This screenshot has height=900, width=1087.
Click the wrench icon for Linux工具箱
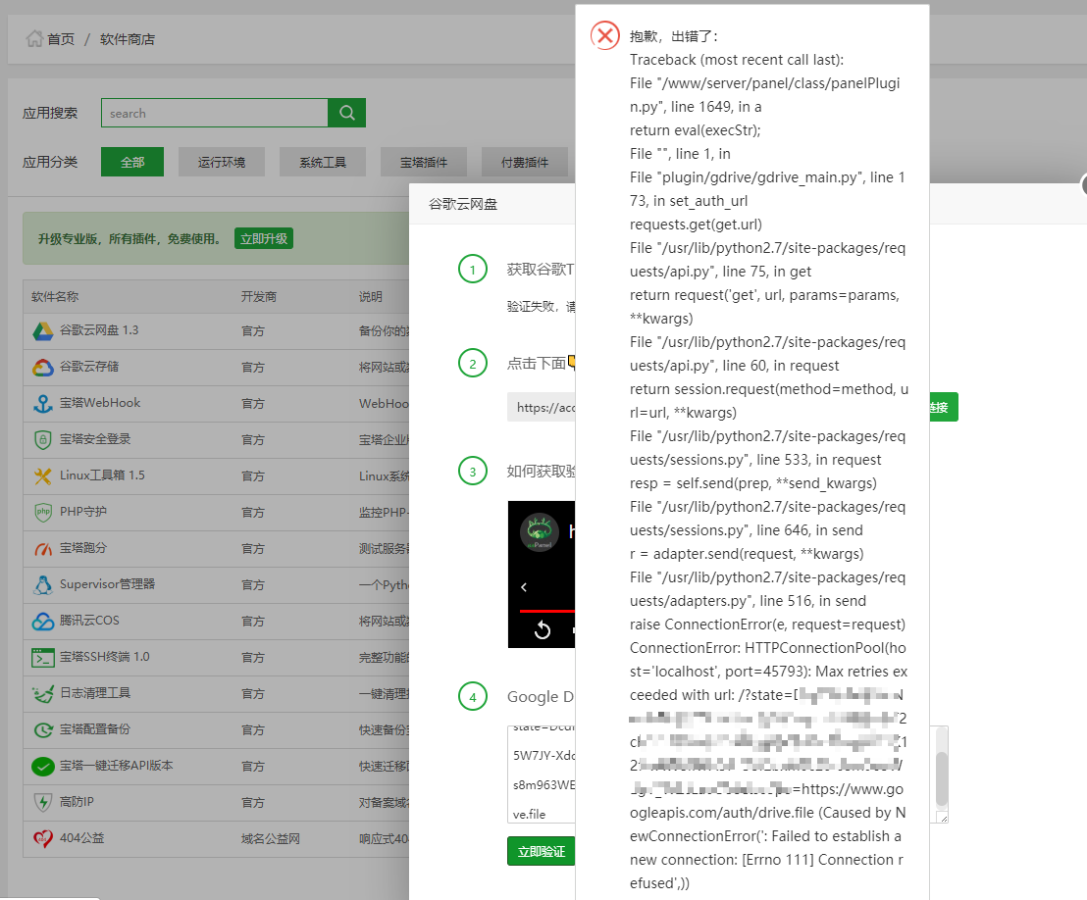click(43, 476)
